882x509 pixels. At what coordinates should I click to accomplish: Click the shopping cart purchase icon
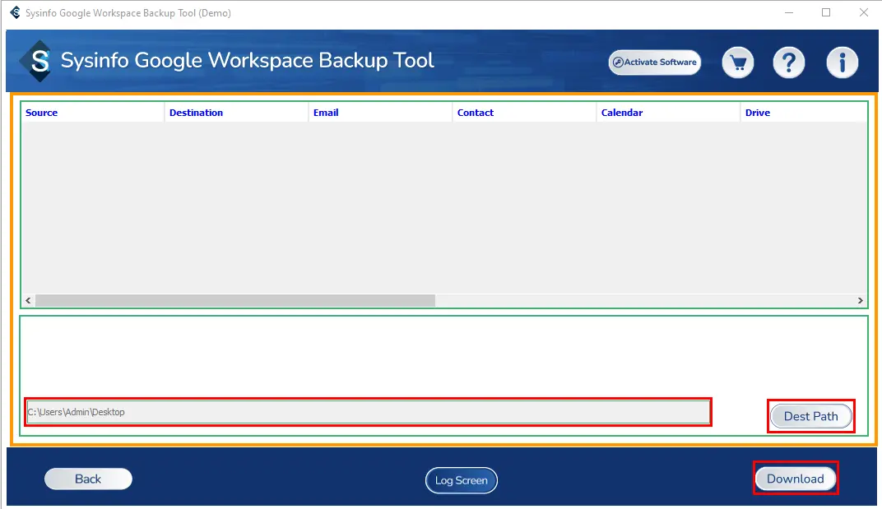pyautogui.click(x=737, y=62)
